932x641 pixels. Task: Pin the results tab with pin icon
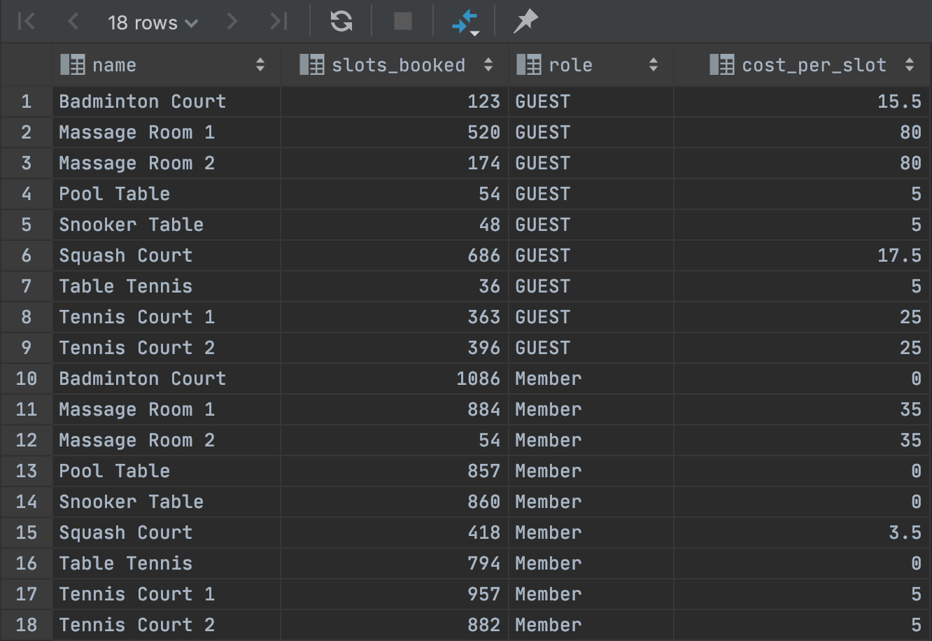click(x=525, y=22)
